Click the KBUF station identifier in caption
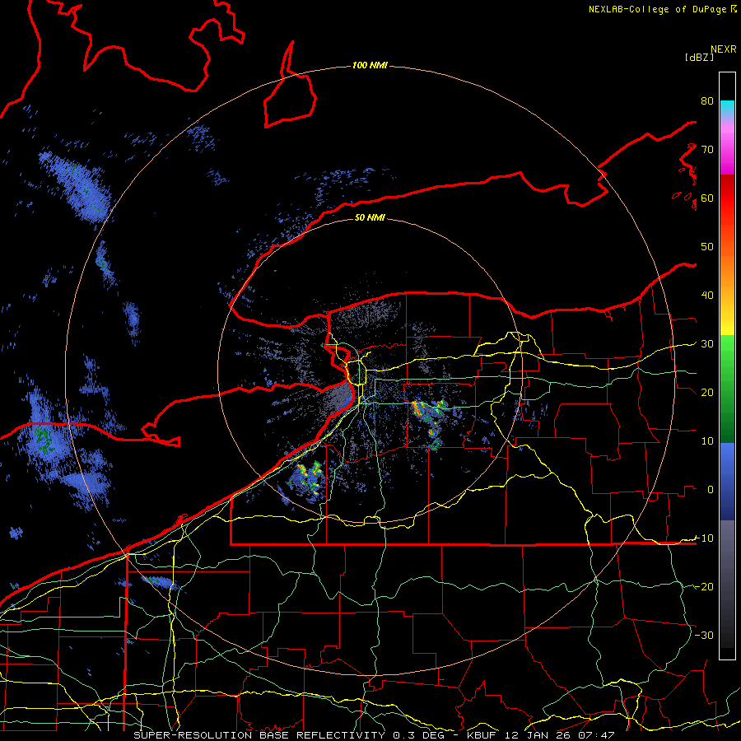The width and height of the screenshot is (741, 741). (483, 735)
